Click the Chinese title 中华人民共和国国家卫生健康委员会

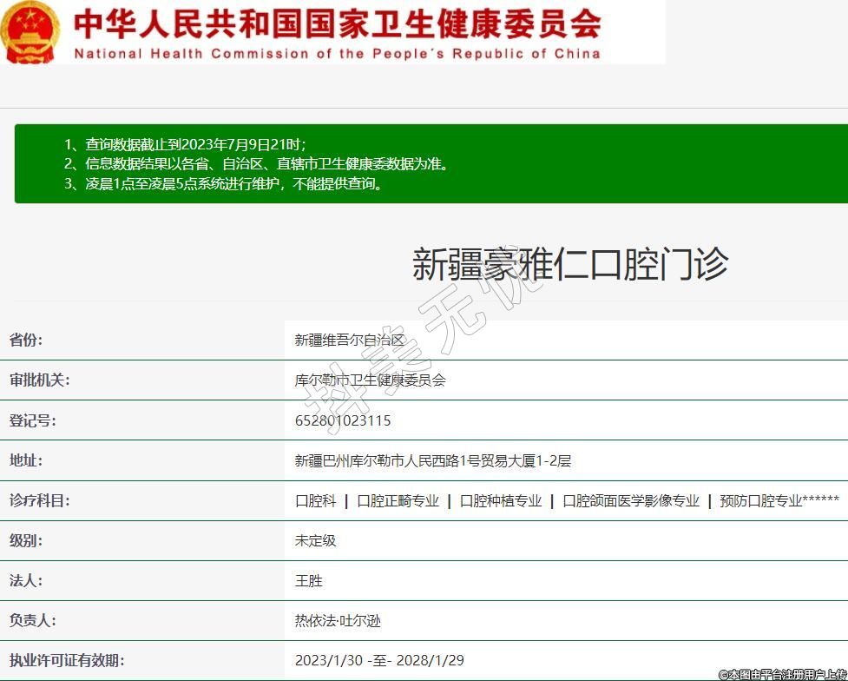click(337, 23)
